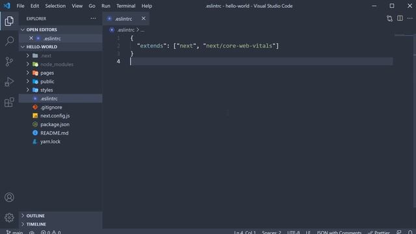The width and height of the screenshot is (416, 234).
Task: Open the Edit menu
Action: coord(34,6)
